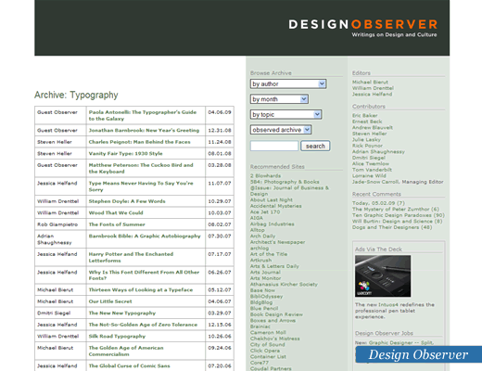Open 'The New New Typography' article
The width and height of the screenshot is (482, 371).
(x=122, y=313)
